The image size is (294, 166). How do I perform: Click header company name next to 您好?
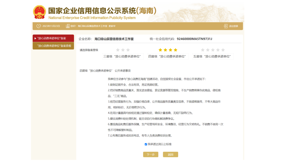(93, 26)
